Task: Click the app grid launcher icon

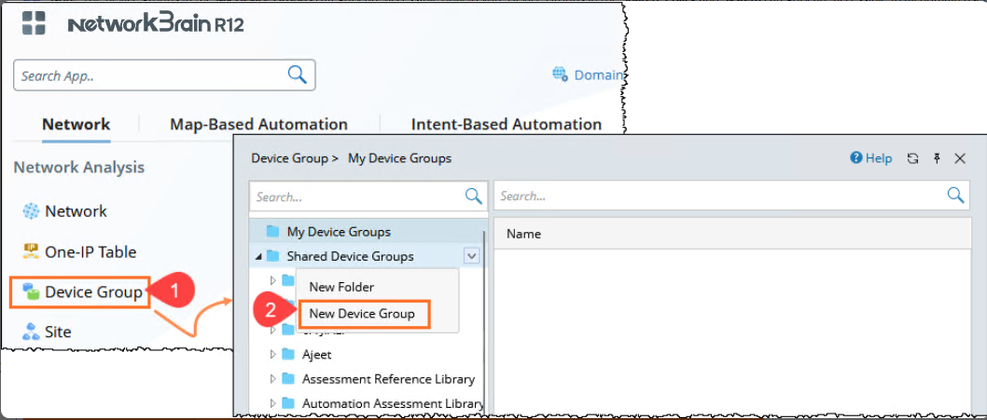Action: (x=34, y=24)
